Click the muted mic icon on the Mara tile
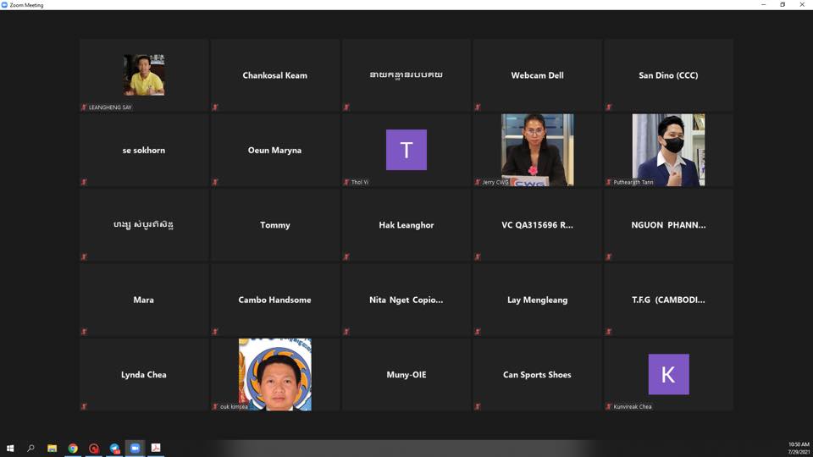The width and height of the screenshot is (813, 457). 84,332
